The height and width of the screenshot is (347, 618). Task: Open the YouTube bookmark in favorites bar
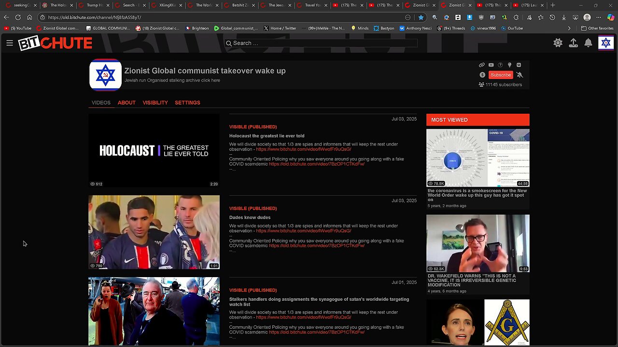point(18,28)
